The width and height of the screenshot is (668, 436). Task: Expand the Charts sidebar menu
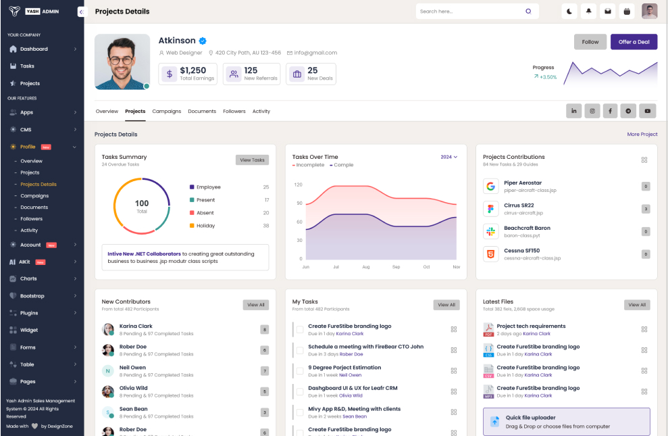tap(43, 278)
